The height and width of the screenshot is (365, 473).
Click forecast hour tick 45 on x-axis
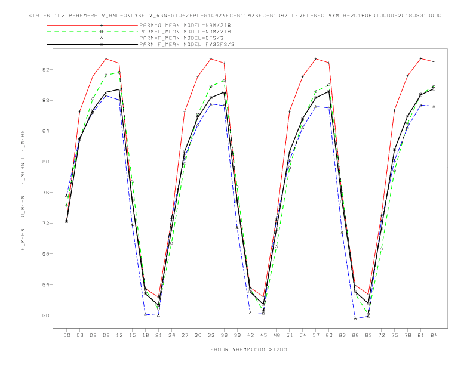pos(263,335)
